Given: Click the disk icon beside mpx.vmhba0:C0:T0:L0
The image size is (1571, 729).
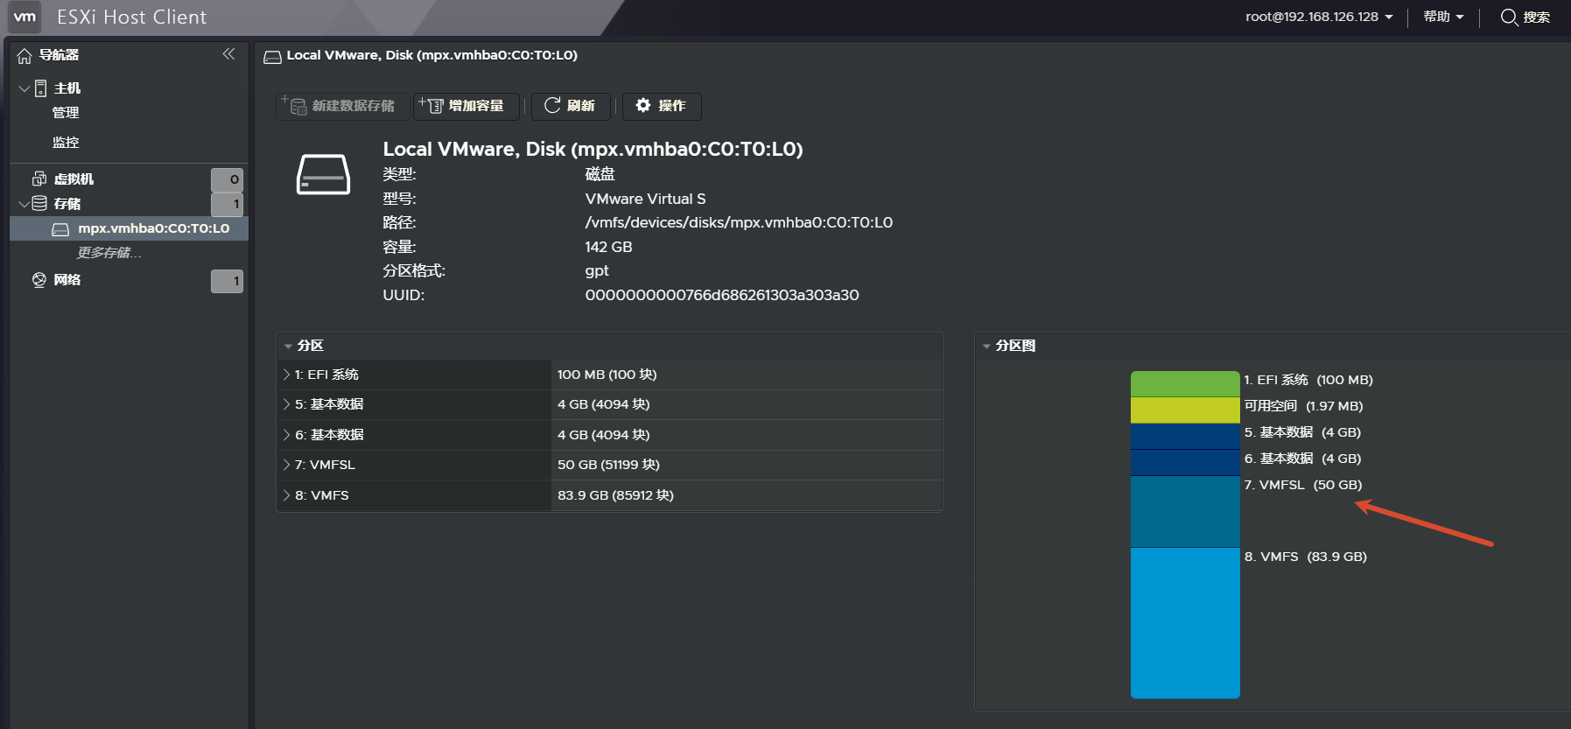Looking at the screenshot, I should pos(60,229).
